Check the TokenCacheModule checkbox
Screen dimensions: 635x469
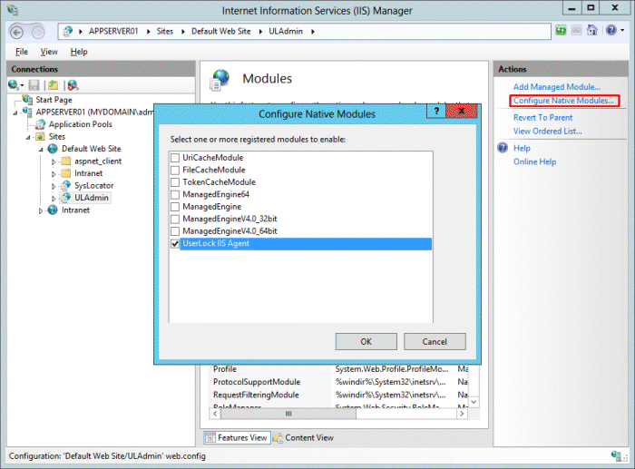[x=175, y=182]
